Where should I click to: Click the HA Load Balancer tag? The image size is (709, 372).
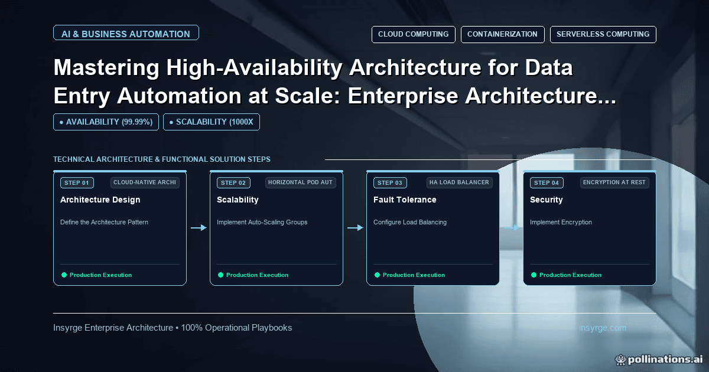[x=460, y=182]
